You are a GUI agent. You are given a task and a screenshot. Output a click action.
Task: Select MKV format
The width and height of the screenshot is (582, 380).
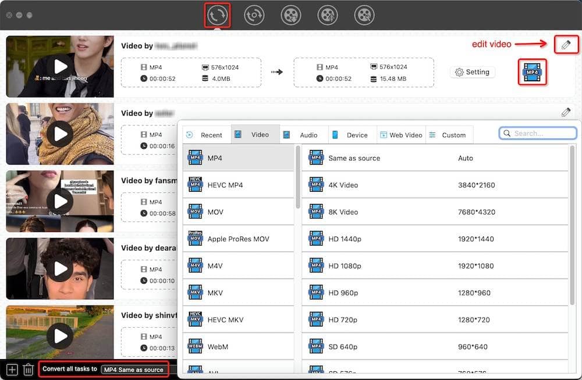point(238,292)
